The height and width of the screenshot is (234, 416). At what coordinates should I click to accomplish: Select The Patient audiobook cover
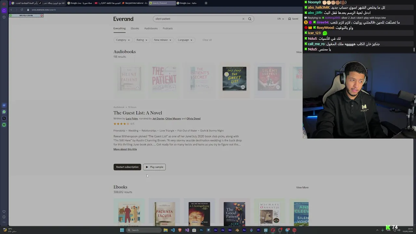coord(164,79)
